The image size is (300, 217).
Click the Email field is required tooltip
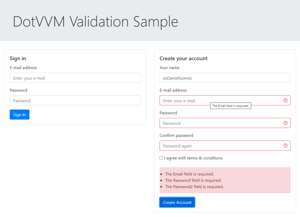[230, 106]
